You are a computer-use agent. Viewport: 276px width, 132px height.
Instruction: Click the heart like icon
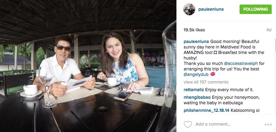[x=188, y=124]
